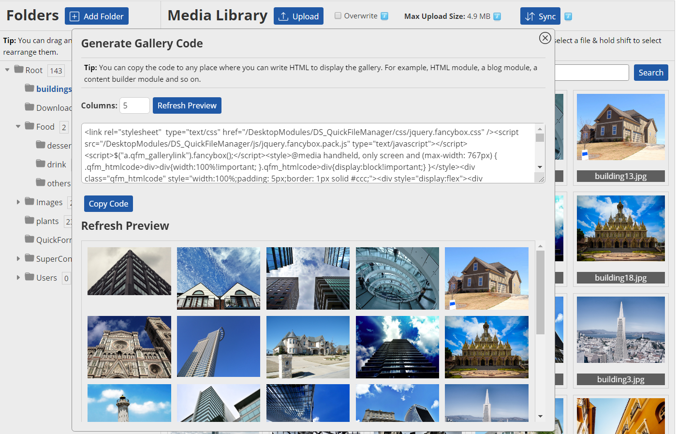Select the Food folder
This screenshot has width=677, height=434.
click(x=45, y=127)
